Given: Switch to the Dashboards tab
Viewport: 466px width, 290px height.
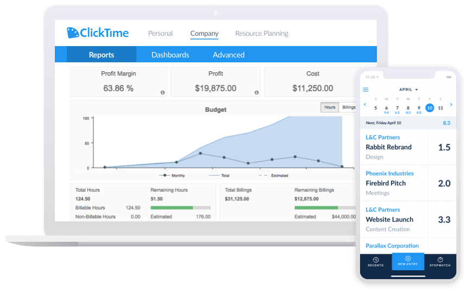Looking at the screenshot, I should [x=170, y=55].
